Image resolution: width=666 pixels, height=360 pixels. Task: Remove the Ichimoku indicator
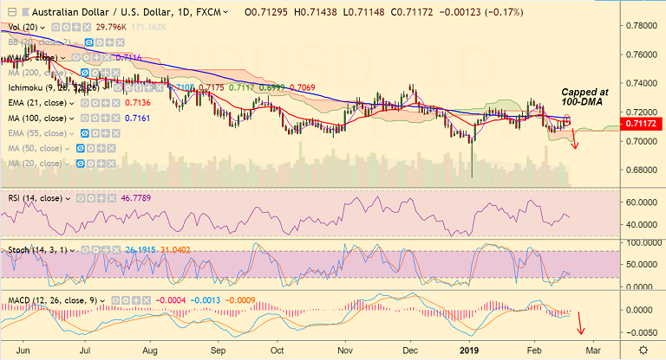(159, 87)
